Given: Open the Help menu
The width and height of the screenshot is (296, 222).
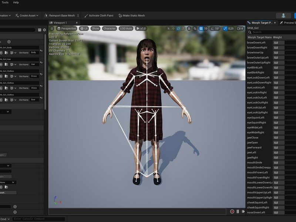Looking at the screenshot, I should coord(16,3).
